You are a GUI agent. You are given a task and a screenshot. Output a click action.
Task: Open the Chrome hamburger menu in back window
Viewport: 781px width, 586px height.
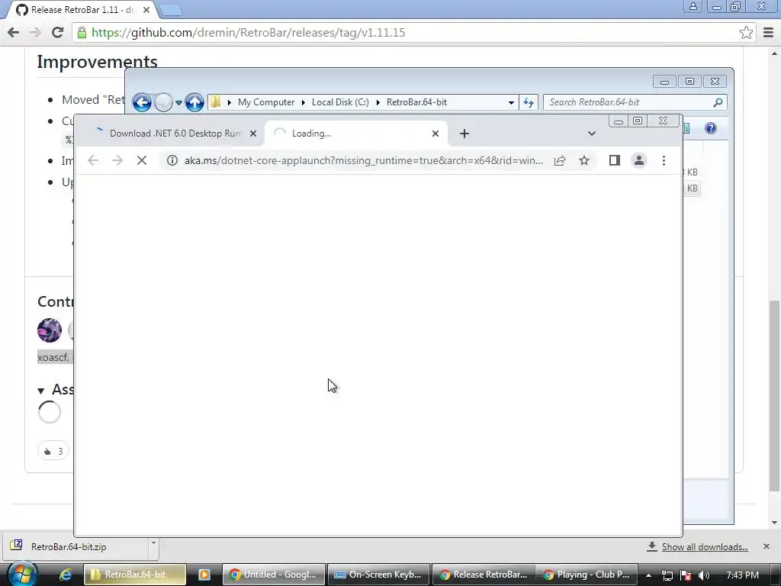click(x=769, y=32)
